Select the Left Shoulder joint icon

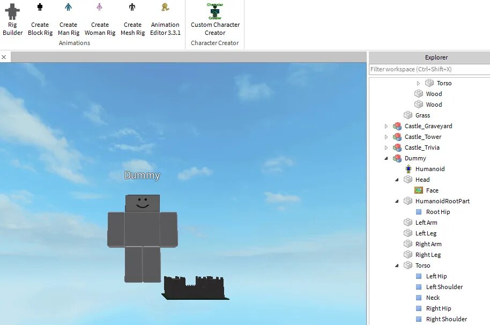(419, 287)
